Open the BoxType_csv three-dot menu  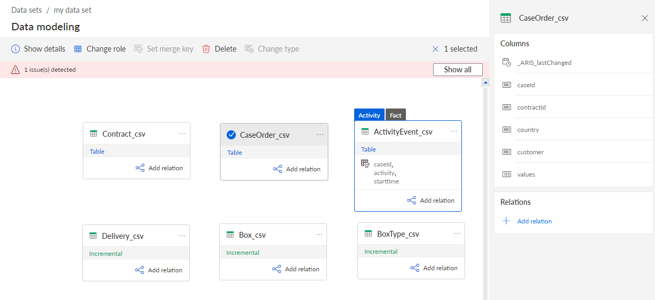point(457,234)
